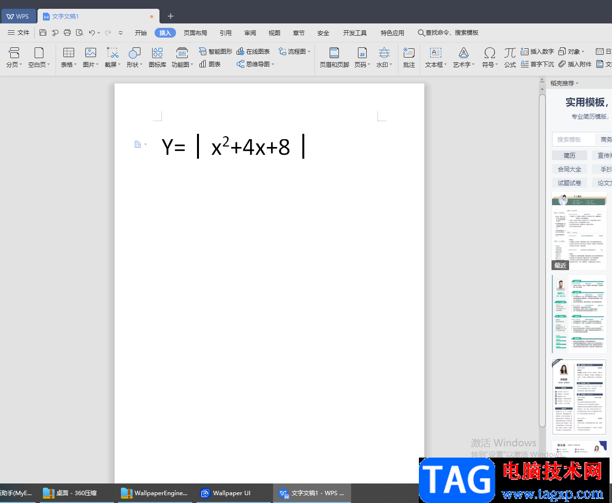
Task: Switch to the 安全 tab
Action: [323, 33]
